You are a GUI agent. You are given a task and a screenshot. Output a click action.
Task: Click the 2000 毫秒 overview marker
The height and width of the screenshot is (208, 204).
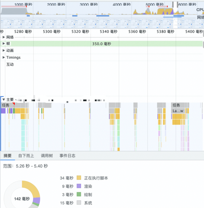click(56, 5)
